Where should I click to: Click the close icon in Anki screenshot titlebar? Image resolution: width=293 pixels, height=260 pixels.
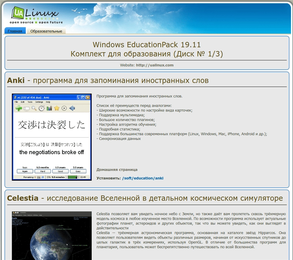[88, 97]
